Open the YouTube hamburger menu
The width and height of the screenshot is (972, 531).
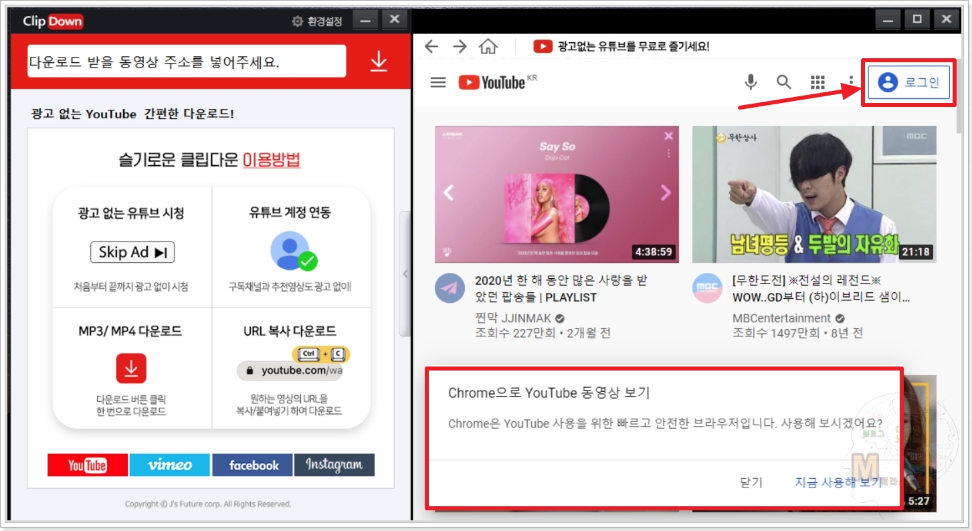[x=438, y=82]
